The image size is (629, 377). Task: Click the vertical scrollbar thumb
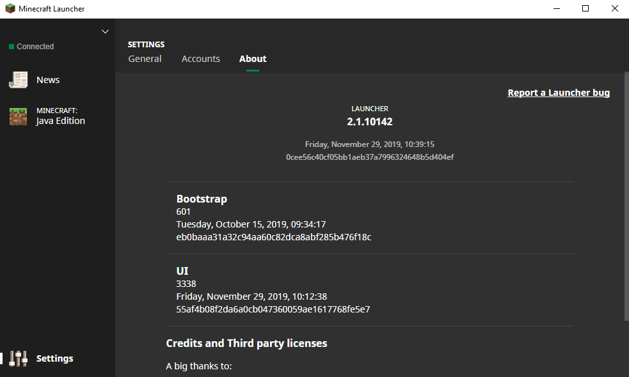pyautogui.click(x=625, y=192)
